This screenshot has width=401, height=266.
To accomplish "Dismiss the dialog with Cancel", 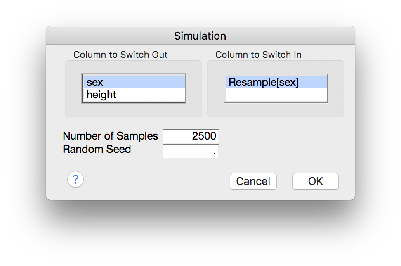I will click(x=253, y=181).
